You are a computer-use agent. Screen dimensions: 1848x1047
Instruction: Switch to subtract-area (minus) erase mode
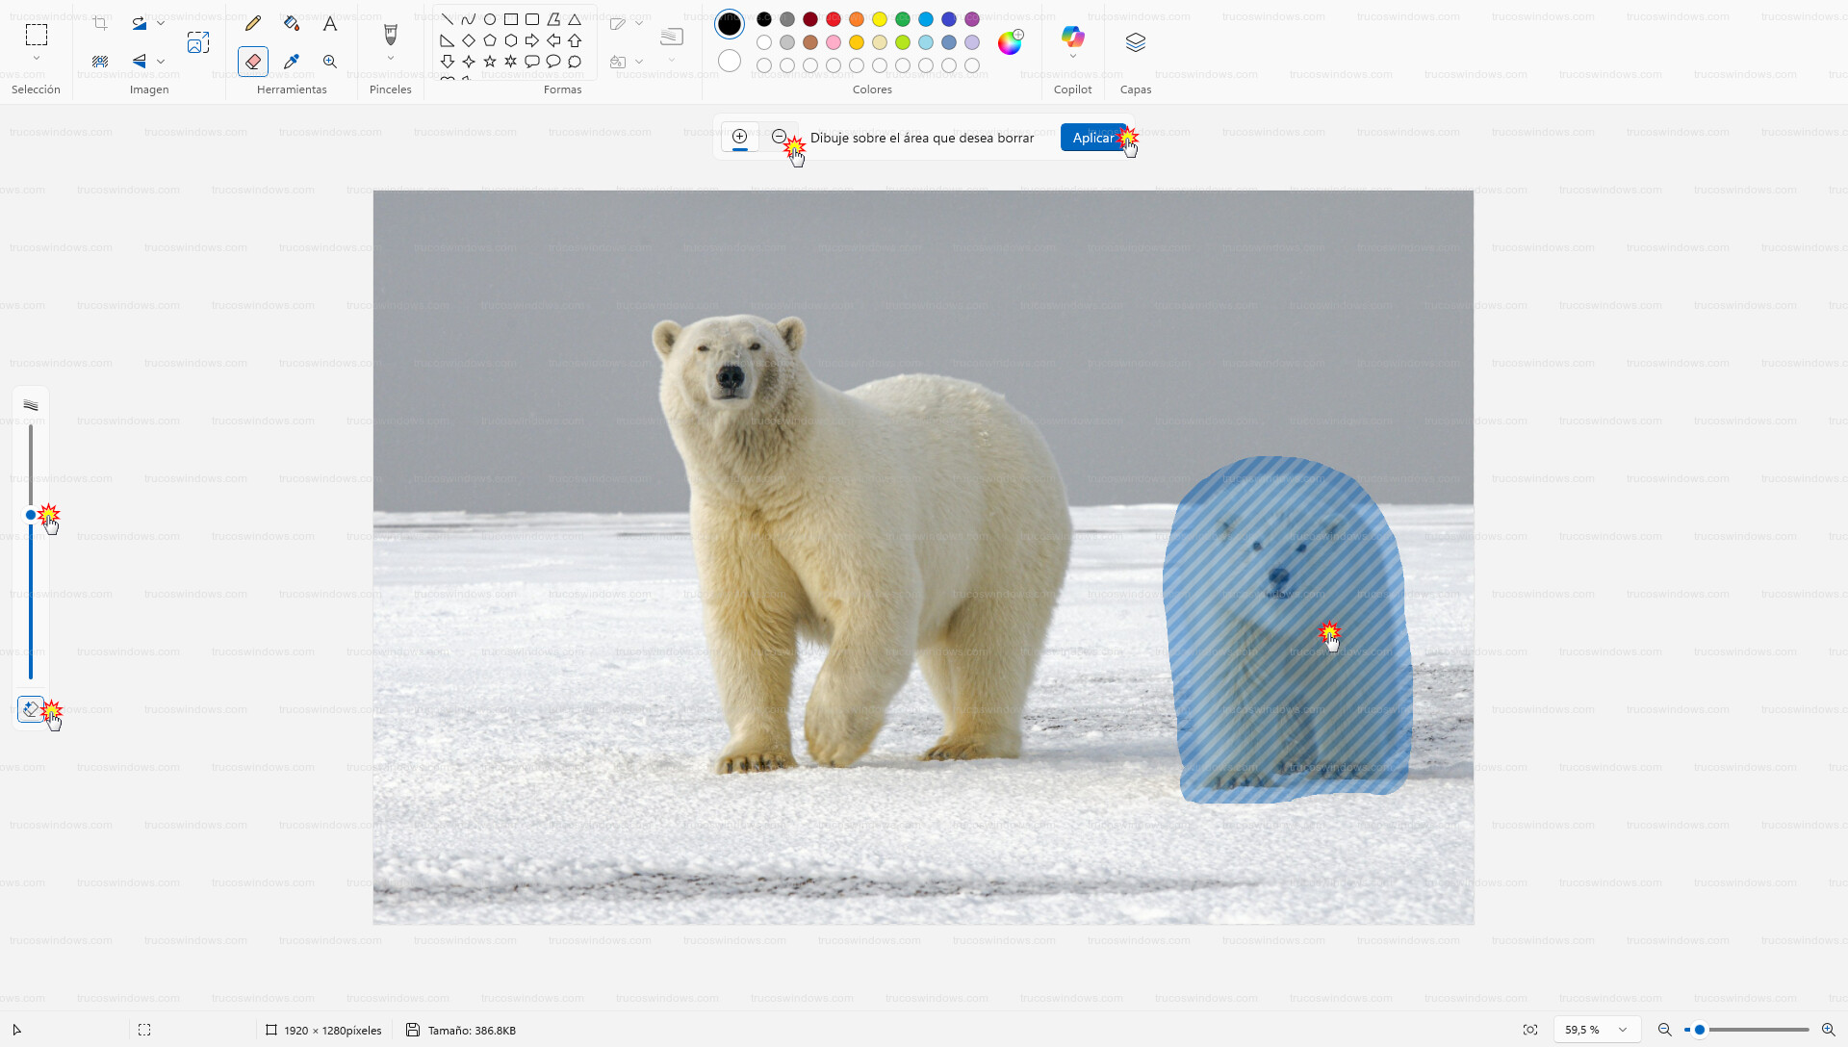click(x=780, y=137)
